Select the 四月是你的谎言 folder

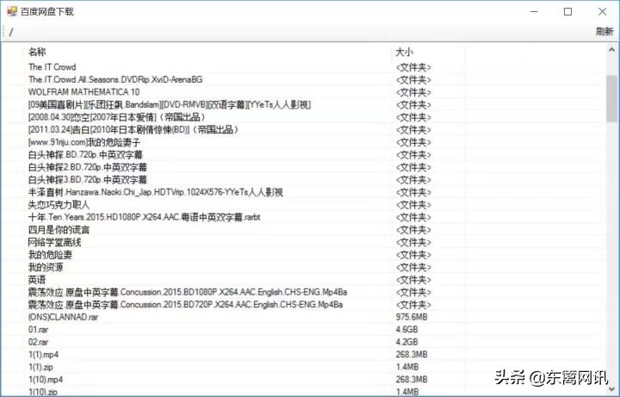(59, 230)
